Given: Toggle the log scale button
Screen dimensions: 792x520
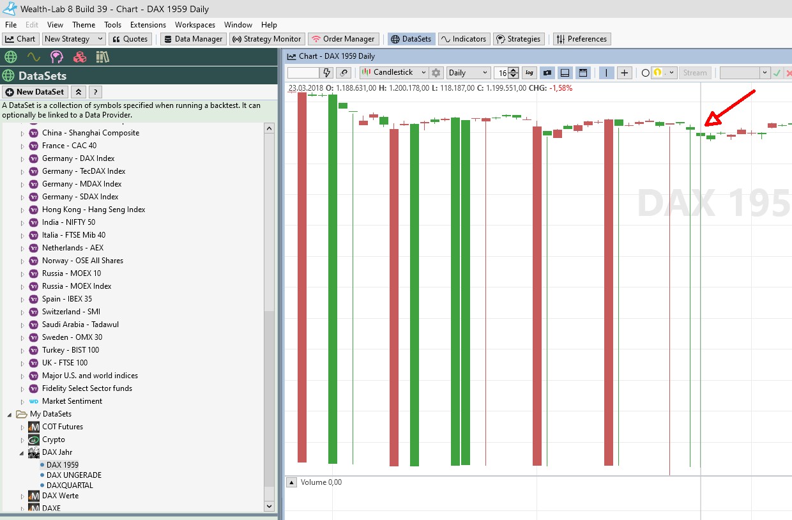Looking at the screenshot, I should point(529,73).
